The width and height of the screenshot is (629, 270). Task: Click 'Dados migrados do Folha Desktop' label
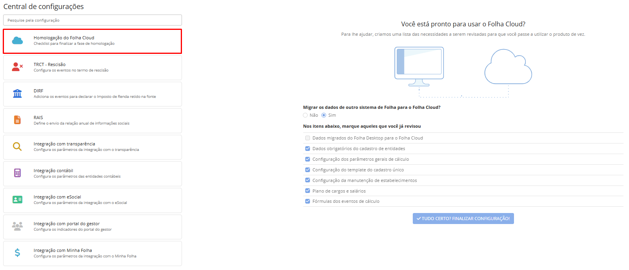coord(367,138)
